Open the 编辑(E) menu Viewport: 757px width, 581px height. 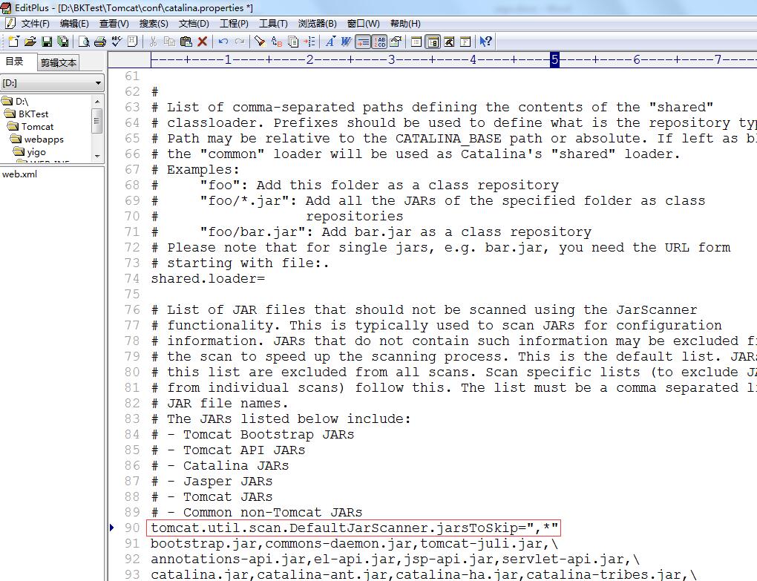(x=74, y=24)
